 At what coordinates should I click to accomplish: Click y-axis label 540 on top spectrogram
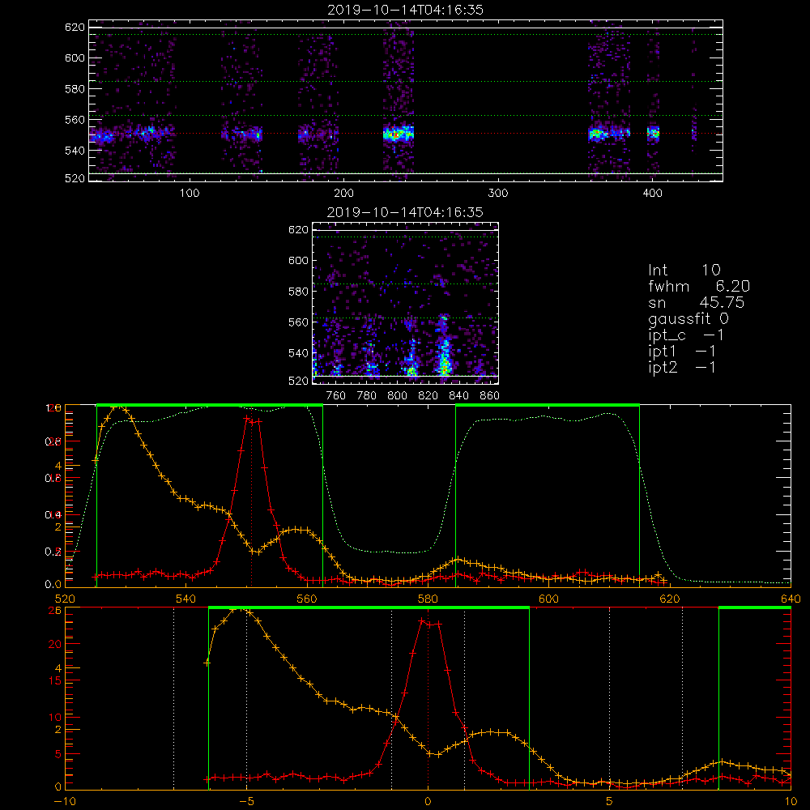[x=75, y=151]
